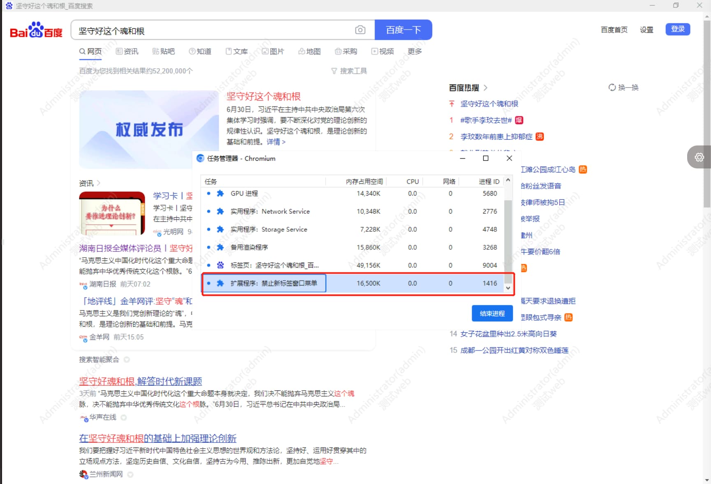
Task: Open result title 坚守好这个魂和根
Action: pos(264,97)
